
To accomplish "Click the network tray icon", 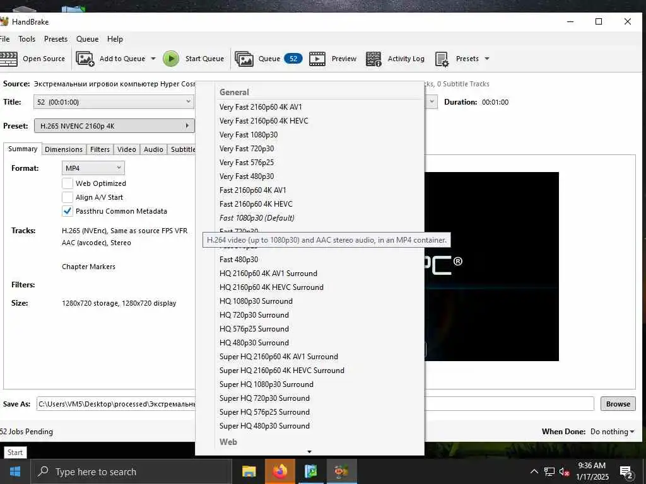I will [549, 471].
